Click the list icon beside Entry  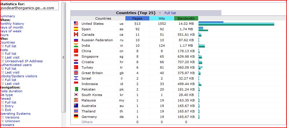2,106
